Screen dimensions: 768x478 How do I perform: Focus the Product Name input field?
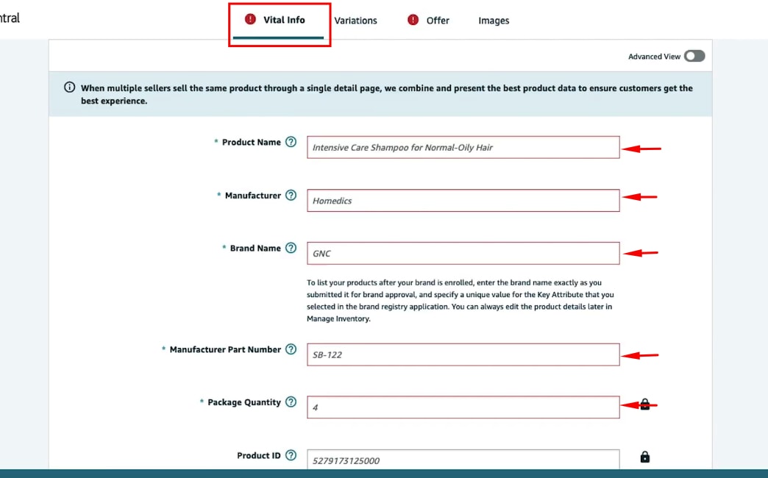tap(463, 147)
